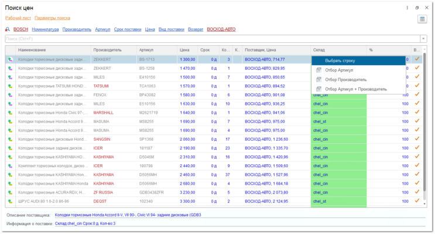Click the row icon for ZF RUSSIA GDB3438ZFR
Image resolution: width=435 pixels, height=234 pixels.
[x=11, y=192]
